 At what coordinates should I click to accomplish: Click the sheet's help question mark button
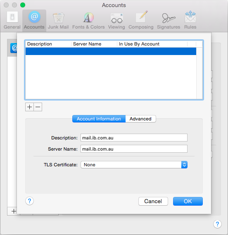pyautogui.click(x=29, y=201)
